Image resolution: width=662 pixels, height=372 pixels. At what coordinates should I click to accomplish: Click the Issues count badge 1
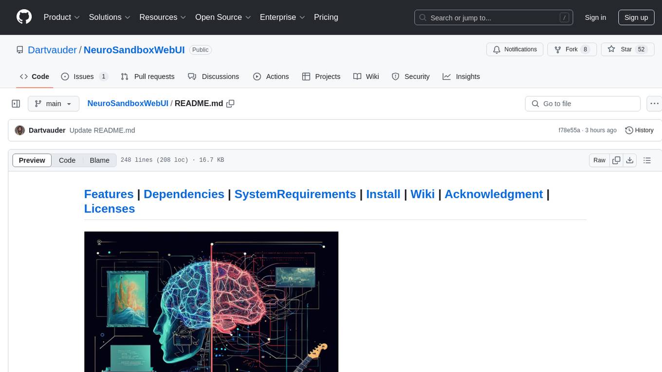click(x=103, y=76)
